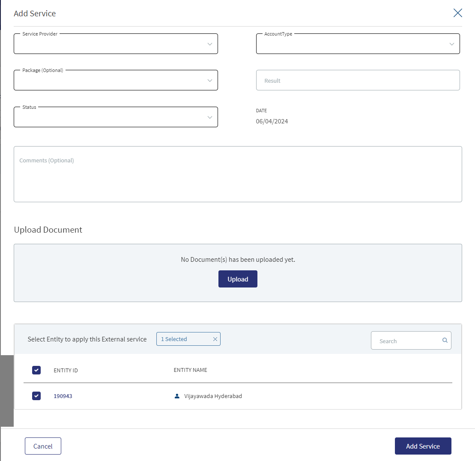
Task: Click the AccountType chevron arrow
Action: pos(452,44)
